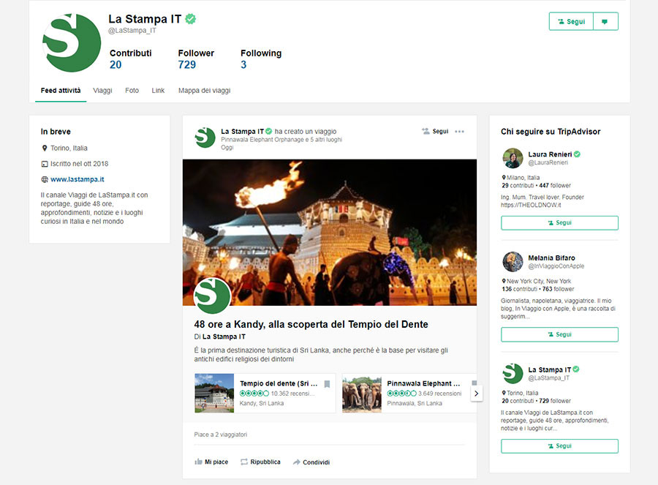Switch to the Link tab
Image resolution: width=658 pixels, height=485 pixels.
pos(158,90)
